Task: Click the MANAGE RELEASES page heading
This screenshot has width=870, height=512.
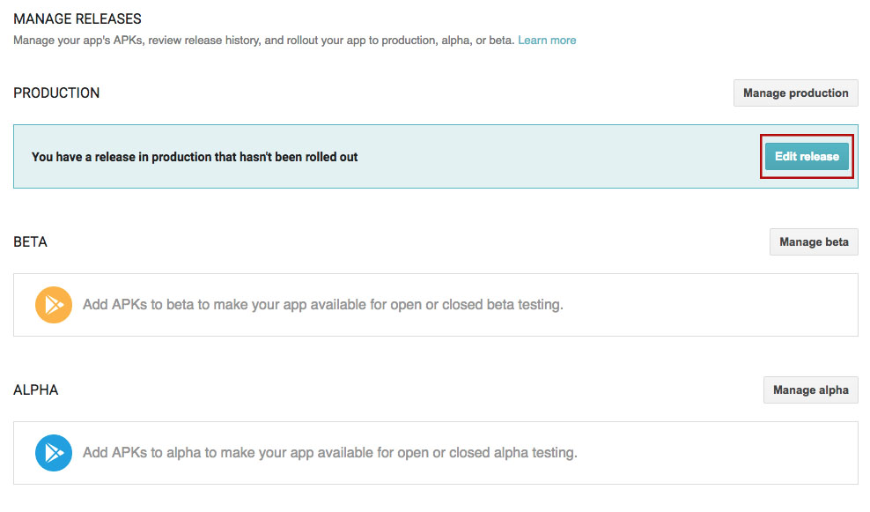Action: (77, 19)
